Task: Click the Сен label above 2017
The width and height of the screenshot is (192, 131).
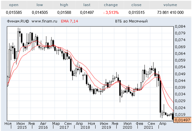Action: tap(68, 124)
